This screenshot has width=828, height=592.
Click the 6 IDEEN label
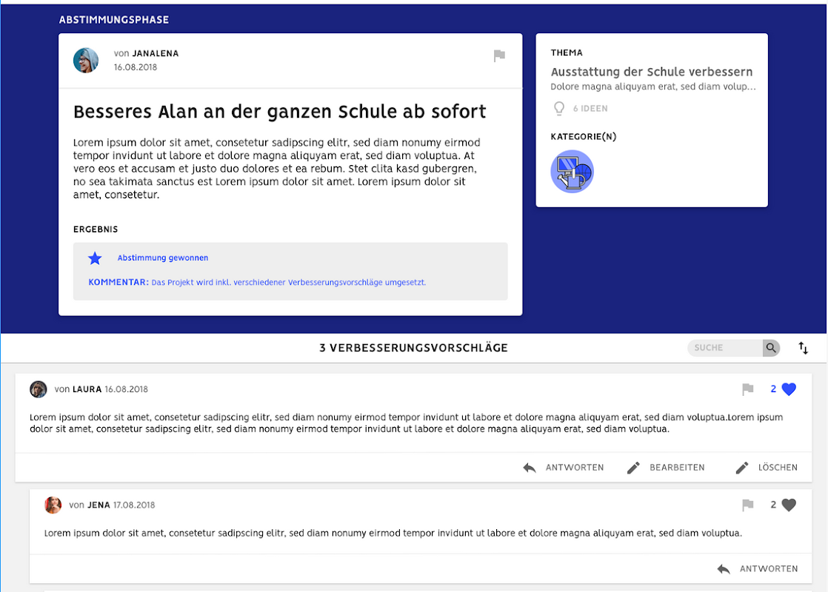(x=590, y=108)
